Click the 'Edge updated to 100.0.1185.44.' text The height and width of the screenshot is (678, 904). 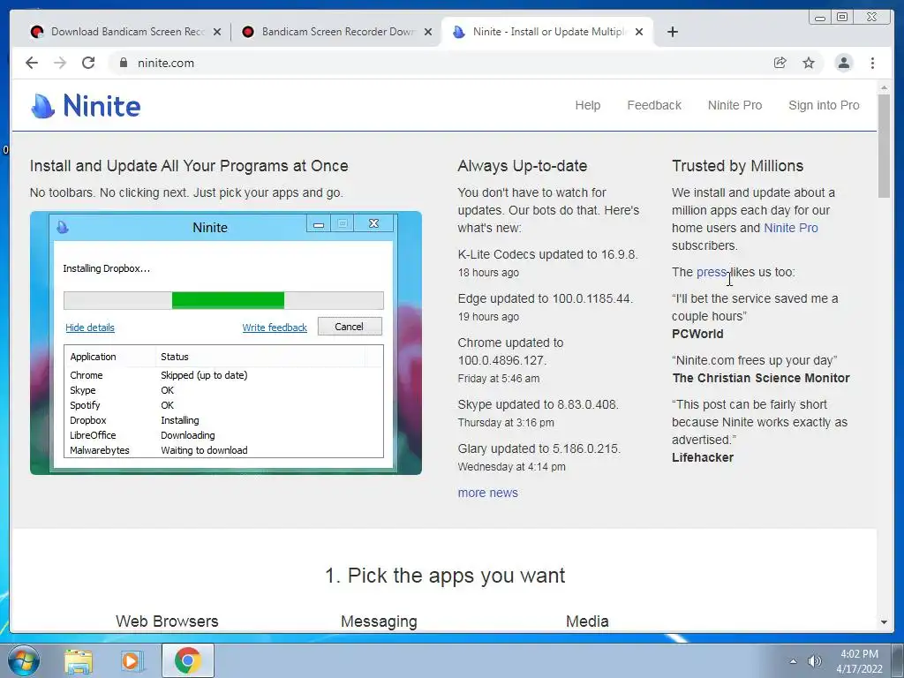pyautogui.click(x=546, y=298)
